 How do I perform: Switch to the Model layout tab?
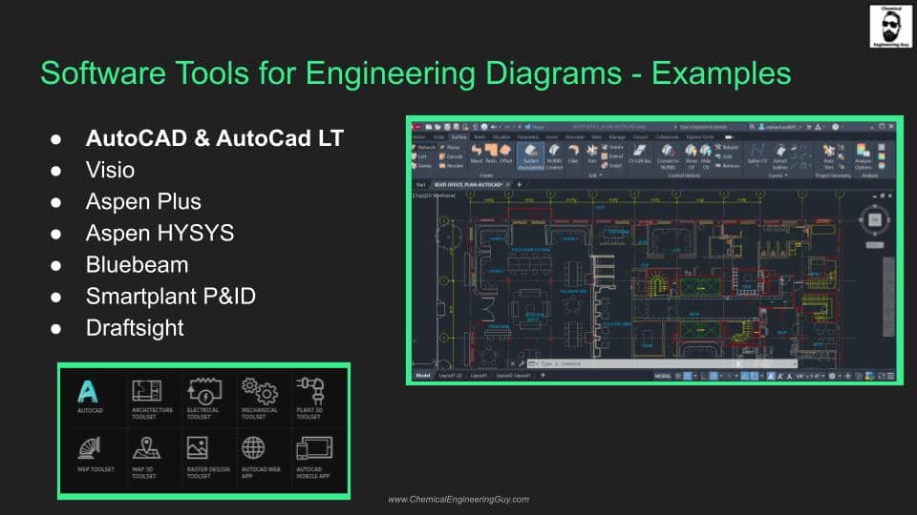coord(423,376)
